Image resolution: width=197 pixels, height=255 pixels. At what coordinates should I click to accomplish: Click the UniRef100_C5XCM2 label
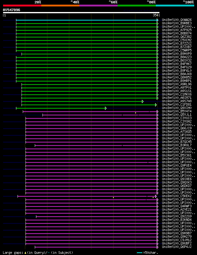(x=177, y=40)
